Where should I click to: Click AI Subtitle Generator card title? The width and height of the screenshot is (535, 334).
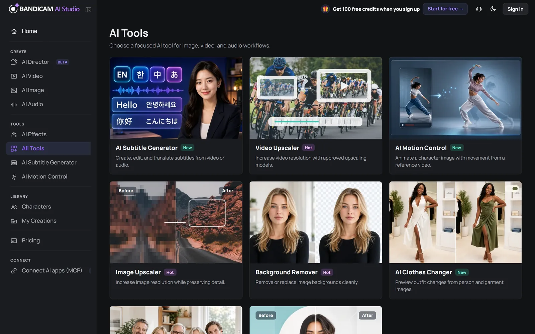point(146,148)
